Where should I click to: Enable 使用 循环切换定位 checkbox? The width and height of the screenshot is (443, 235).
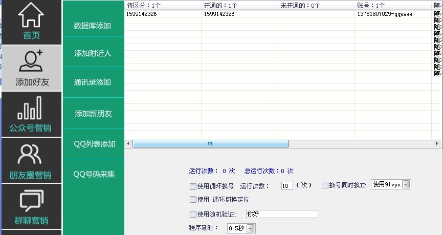pyautogui.click(x=193, y=200)
